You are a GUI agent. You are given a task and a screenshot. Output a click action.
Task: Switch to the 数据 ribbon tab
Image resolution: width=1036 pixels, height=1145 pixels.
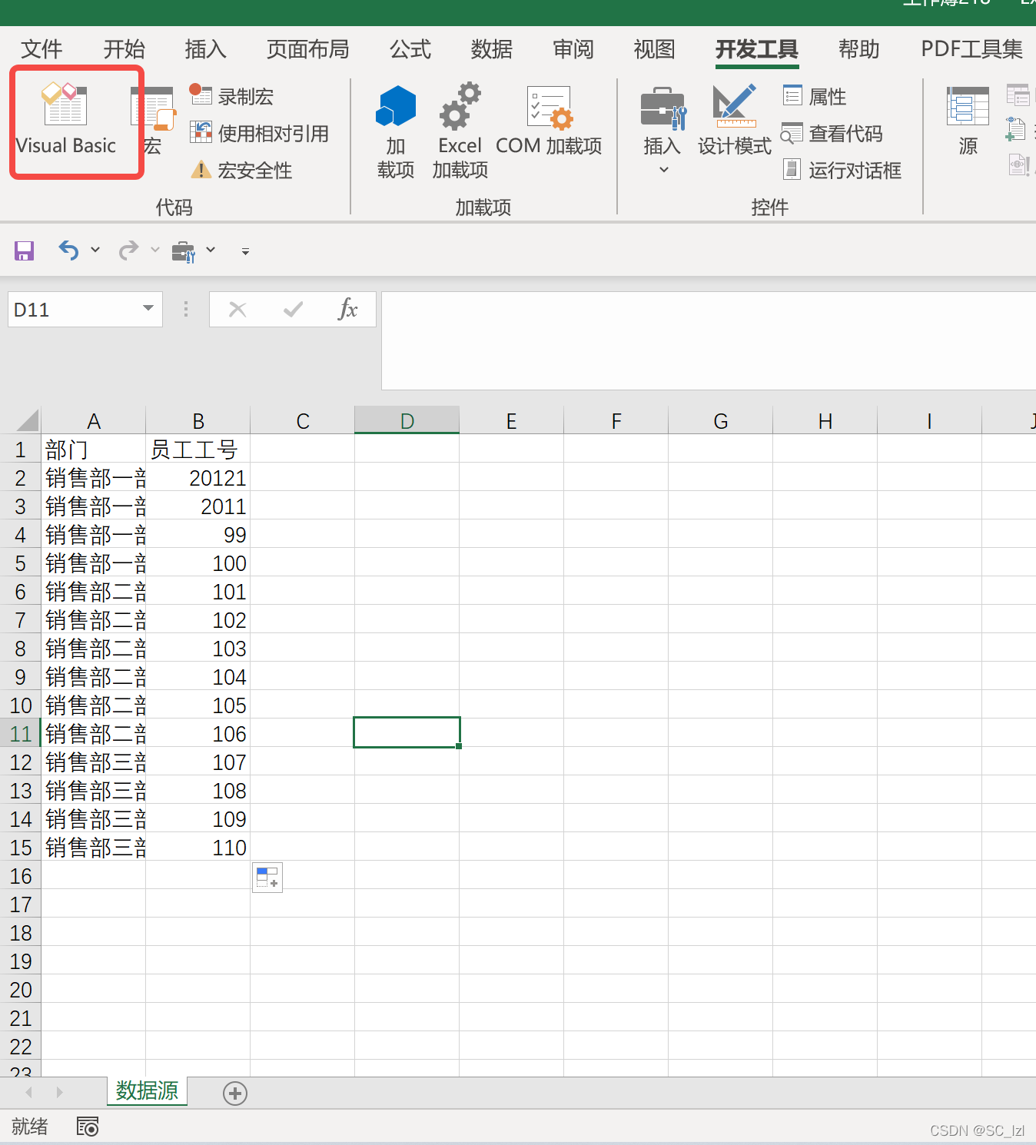tap(491, 49)
